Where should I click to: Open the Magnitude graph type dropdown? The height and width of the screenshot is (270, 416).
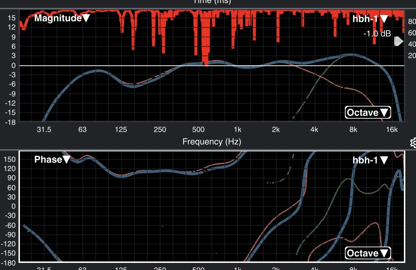pyautogui.click(x=62, y=18)
